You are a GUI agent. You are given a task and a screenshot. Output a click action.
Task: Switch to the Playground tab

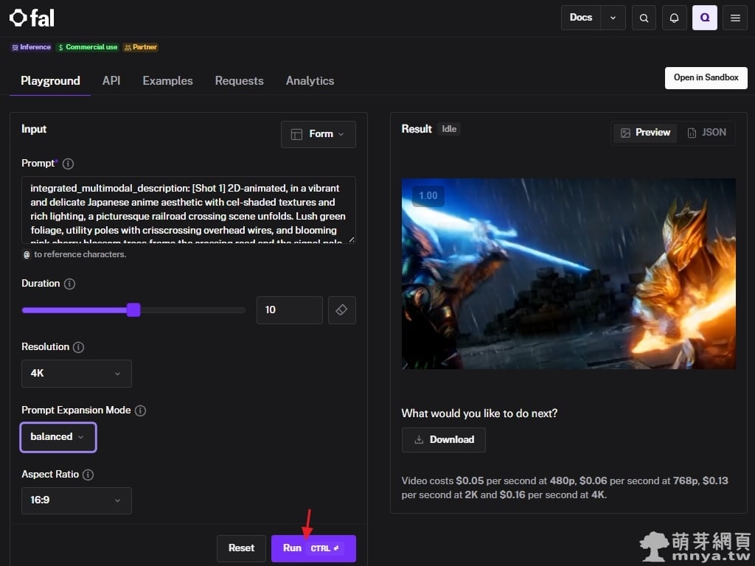(x=50, y=81)
